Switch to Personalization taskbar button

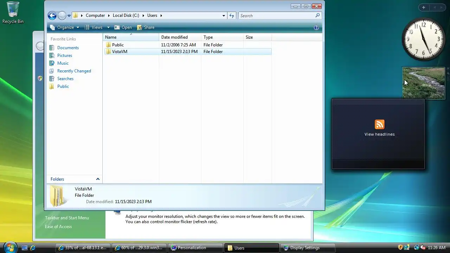point(195,248)
